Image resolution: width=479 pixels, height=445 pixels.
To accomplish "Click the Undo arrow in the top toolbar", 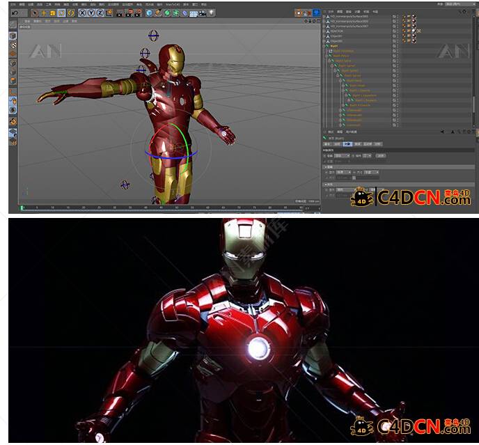I will click(x=15, y=13).
